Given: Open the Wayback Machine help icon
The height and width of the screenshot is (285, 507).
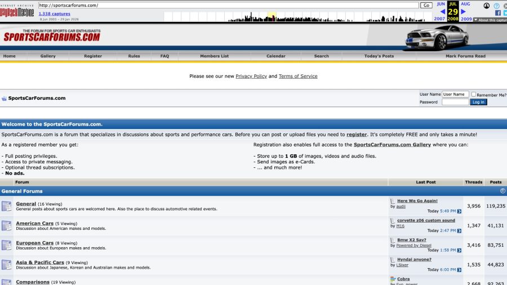Looking at the screenshot, I should click(496, 6).
